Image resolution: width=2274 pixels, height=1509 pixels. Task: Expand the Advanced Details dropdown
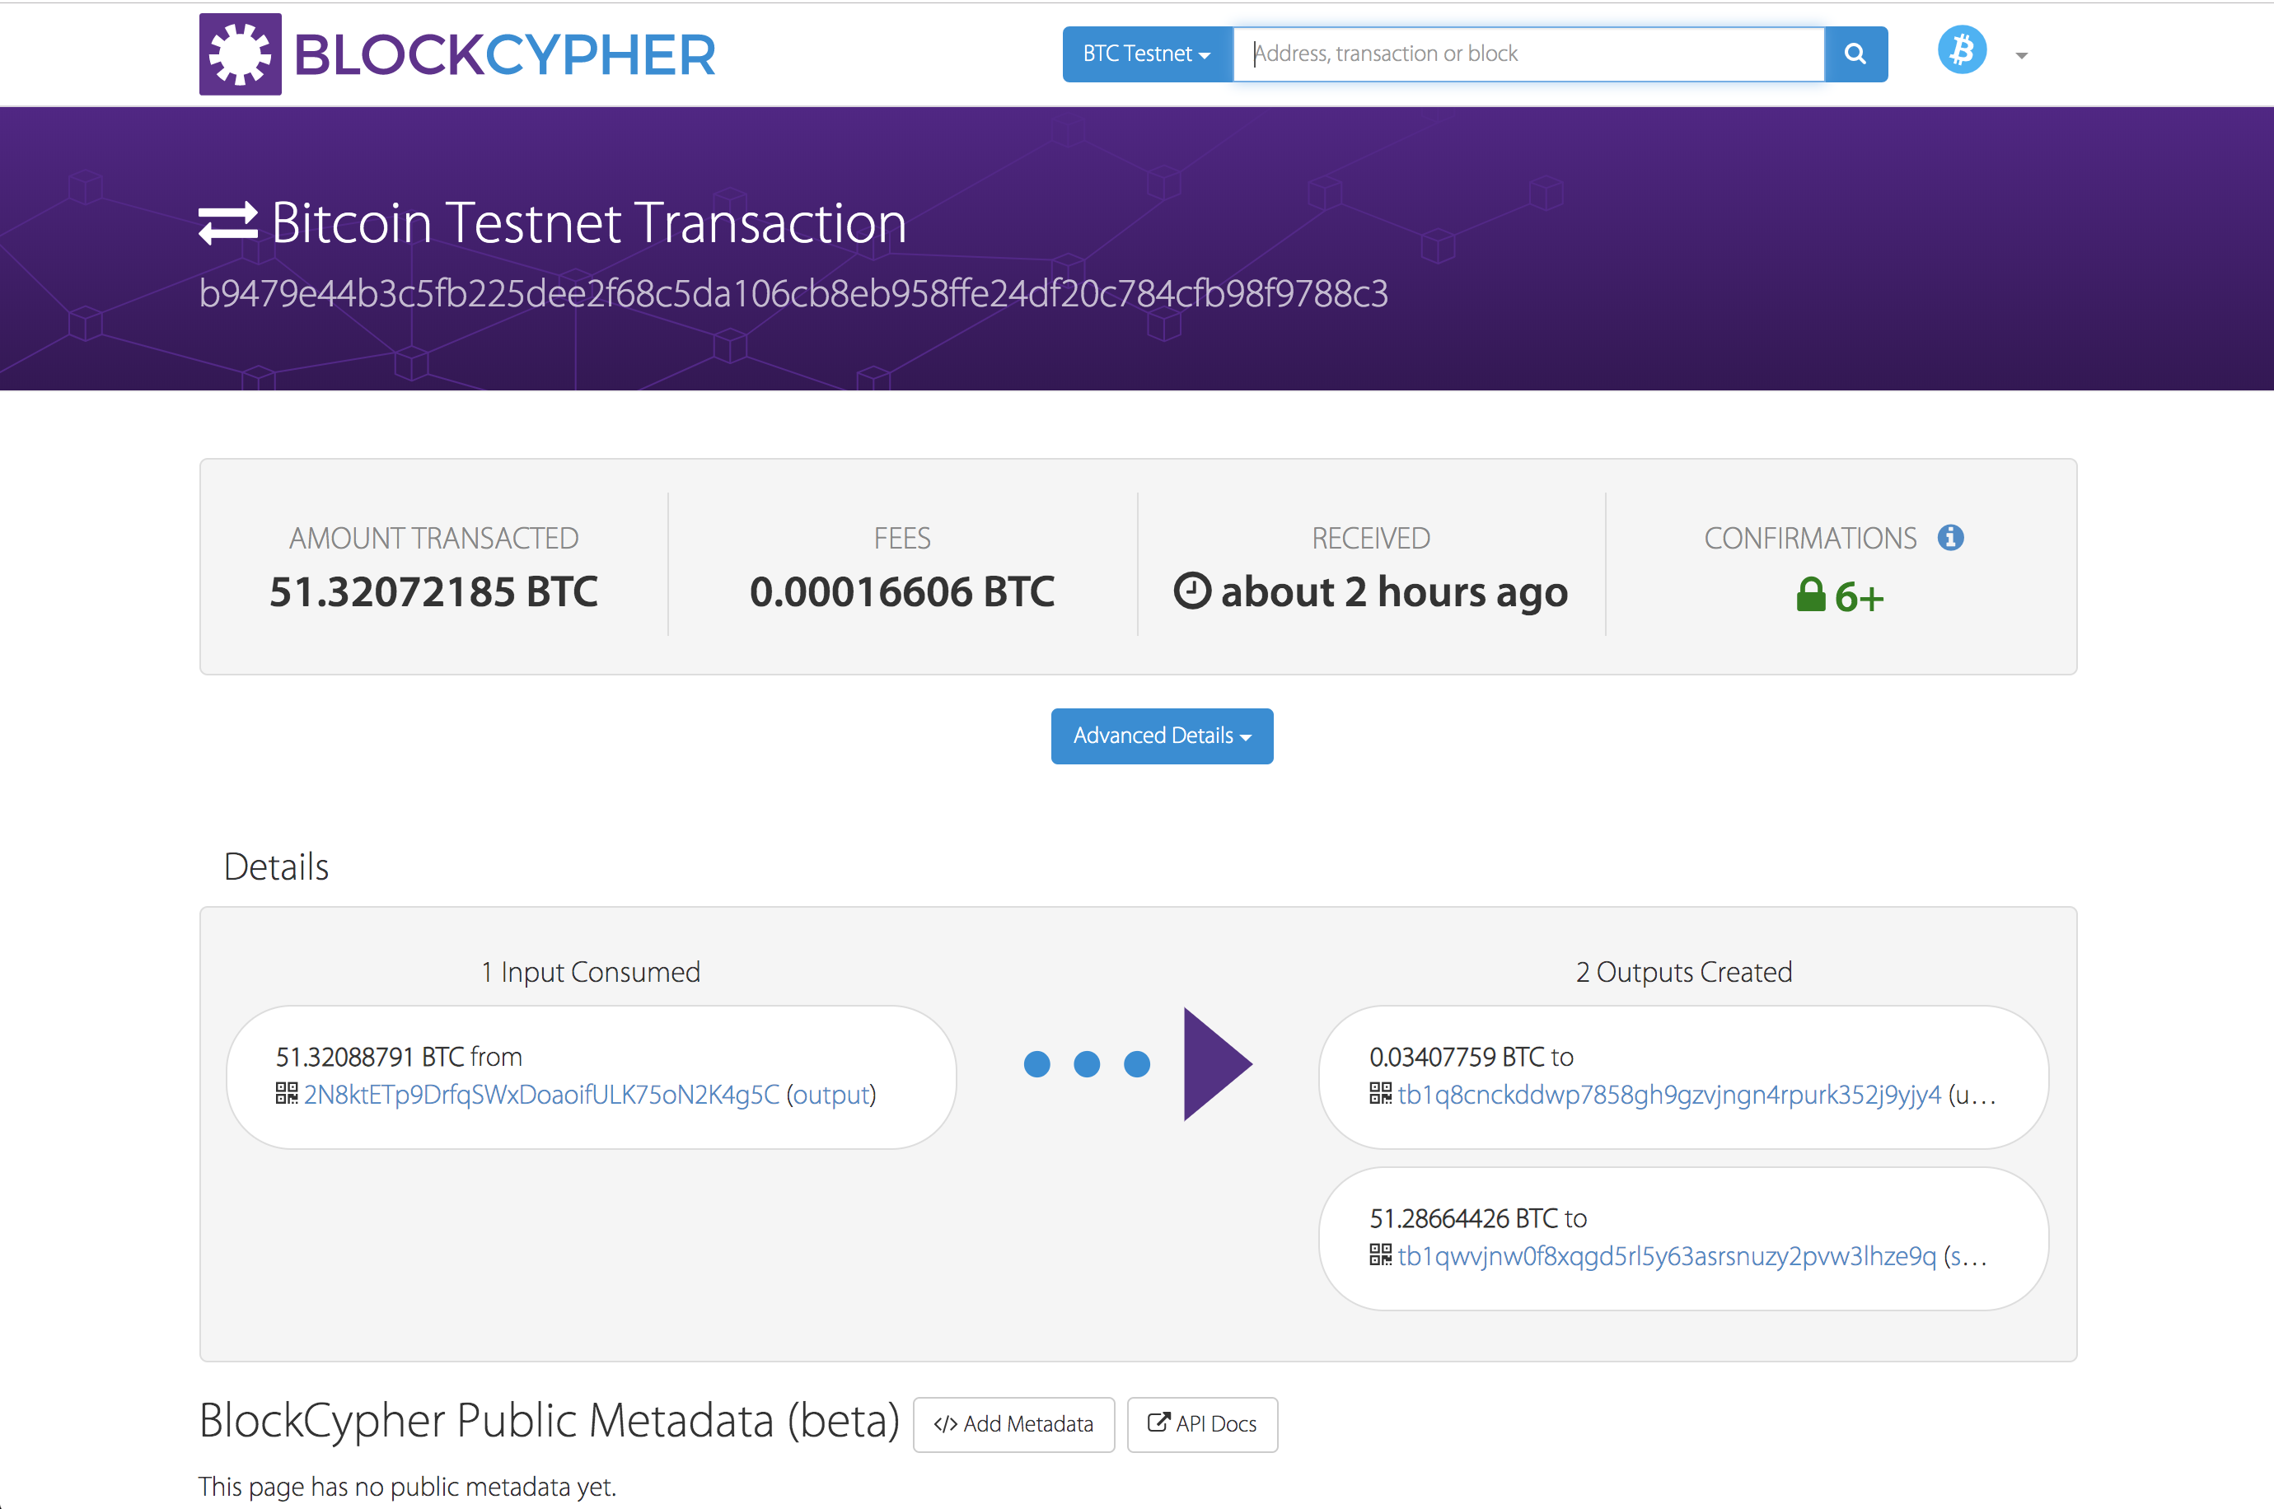click(x=1161, y=736)
